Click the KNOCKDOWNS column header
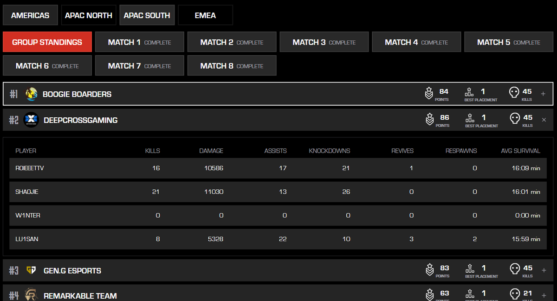Image resolution: width=557 pixels, height=301 pixels. point(330,151)
